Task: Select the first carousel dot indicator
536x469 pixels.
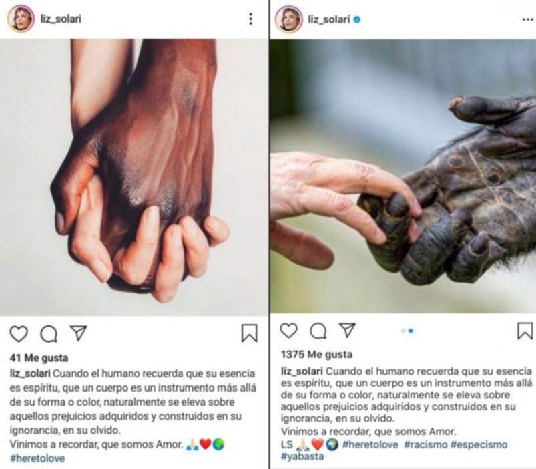Action: click(403, 331)
